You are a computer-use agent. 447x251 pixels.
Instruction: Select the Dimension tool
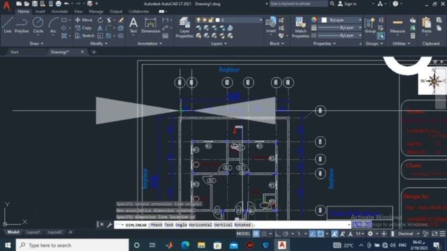[150, 25]
